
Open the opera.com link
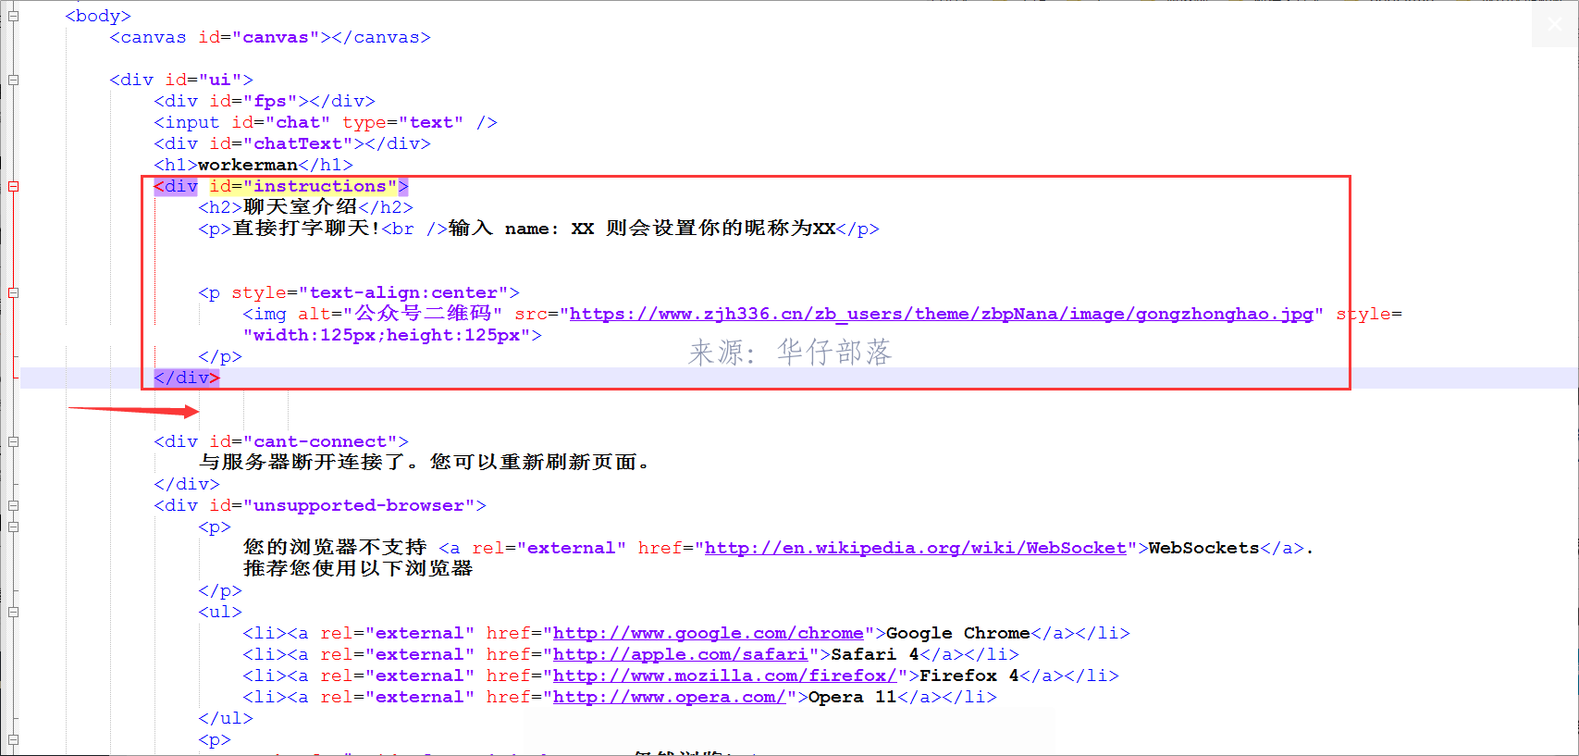tap(668, 697)
